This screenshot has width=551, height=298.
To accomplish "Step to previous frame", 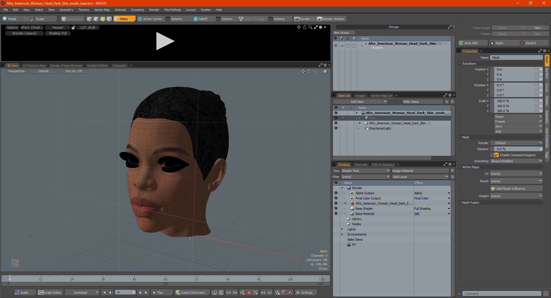I will pyautogui.click(x=111, y=293).
